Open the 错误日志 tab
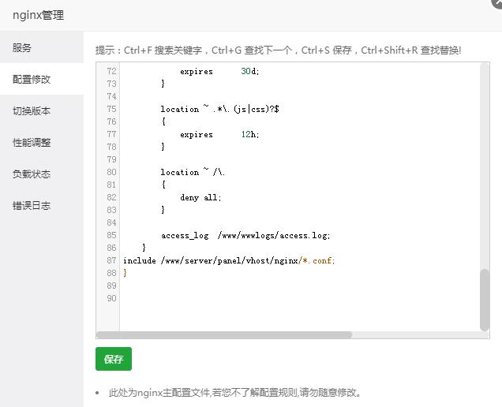This screenshot has width=502, height=407. (x=42, y=205)
